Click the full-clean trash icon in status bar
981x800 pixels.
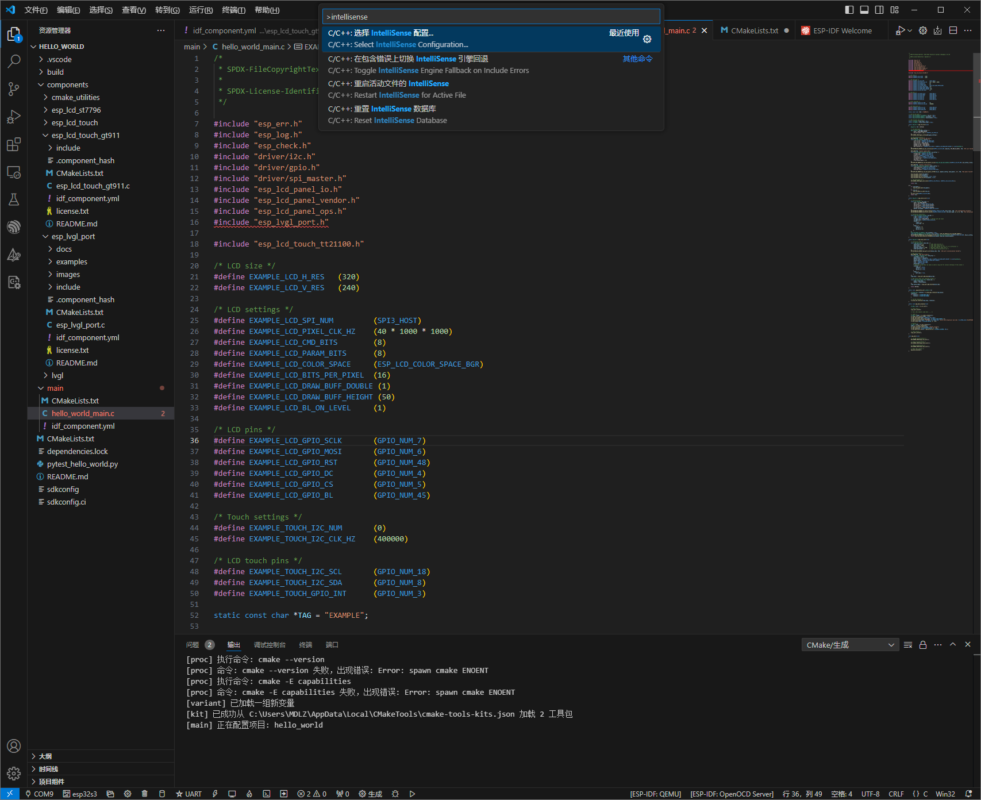[x=145, y=794]
